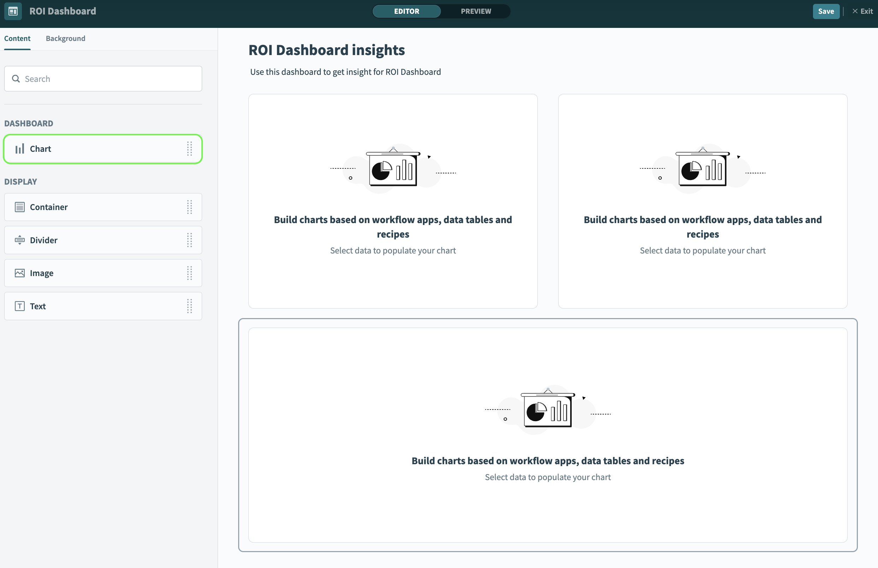
Task: Click the bottom full-width chart card
Action: 548,434
